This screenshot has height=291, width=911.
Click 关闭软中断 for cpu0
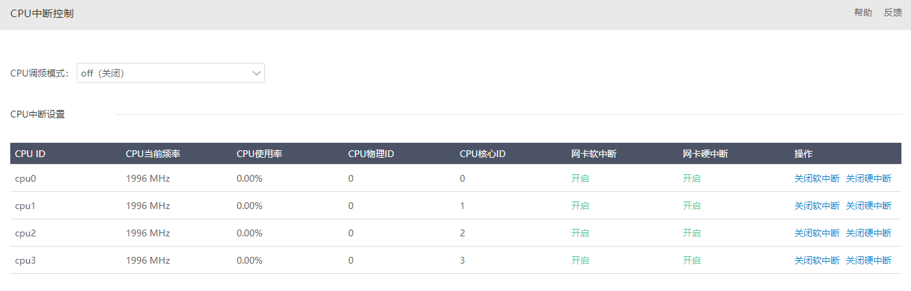coord(817,178)
